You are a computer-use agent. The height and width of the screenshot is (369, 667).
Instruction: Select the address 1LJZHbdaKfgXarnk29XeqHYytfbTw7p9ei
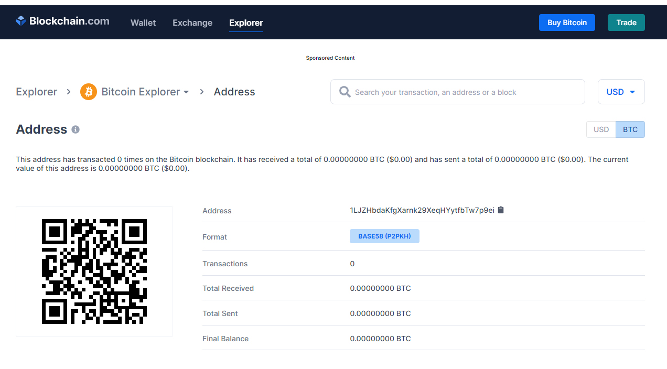click(x=422, y=210)
